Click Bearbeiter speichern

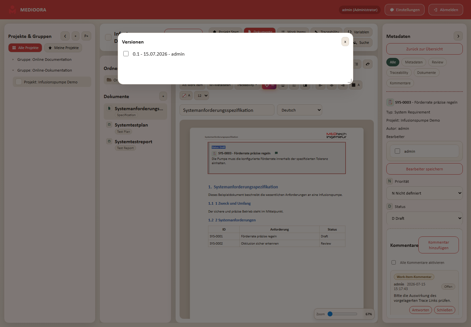[x=425, y=169]
